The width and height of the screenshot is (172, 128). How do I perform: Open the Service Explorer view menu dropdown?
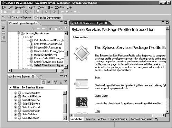(66, 81)
